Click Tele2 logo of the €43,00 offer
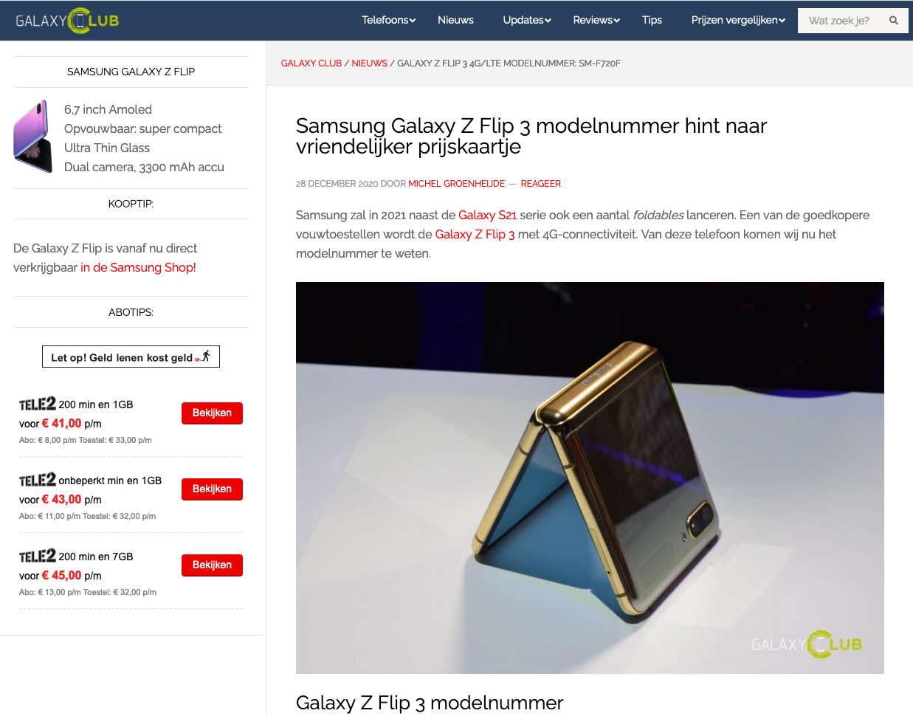The height and width of the screenshot is (716, 913). tap(38, 480)
